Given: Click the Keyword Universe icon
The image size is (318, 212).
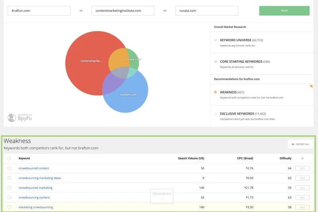Looking at the screenshot, I should coord(215,40).
